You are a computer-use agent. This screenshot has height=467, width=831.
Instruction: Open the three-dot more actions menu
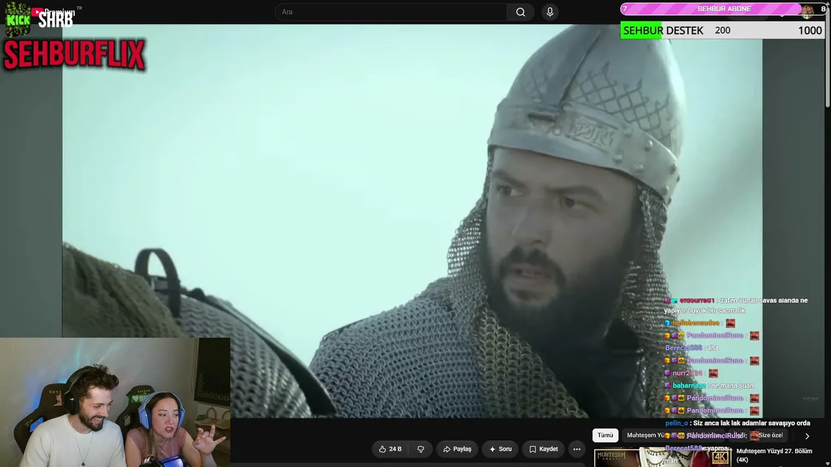[577, 449]
